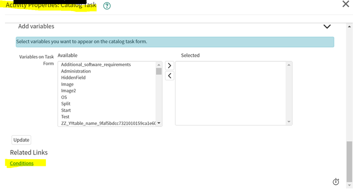This screenshot has height=191, width=353.
Task: Click the move left arrow button
Action: tap(170, 76)
